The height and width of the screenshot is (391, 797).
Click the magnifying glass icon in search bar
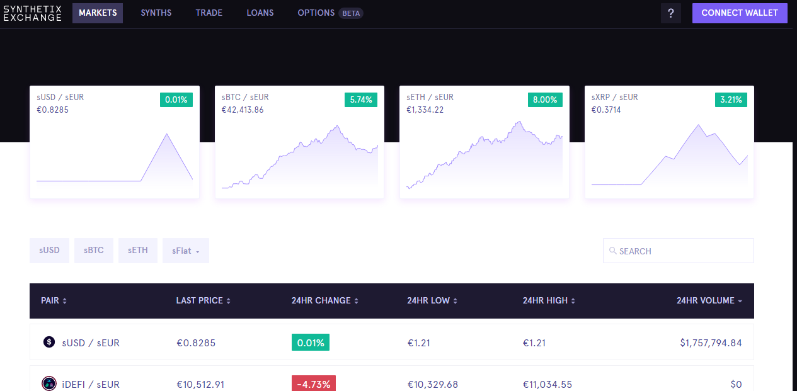[612, 251]
